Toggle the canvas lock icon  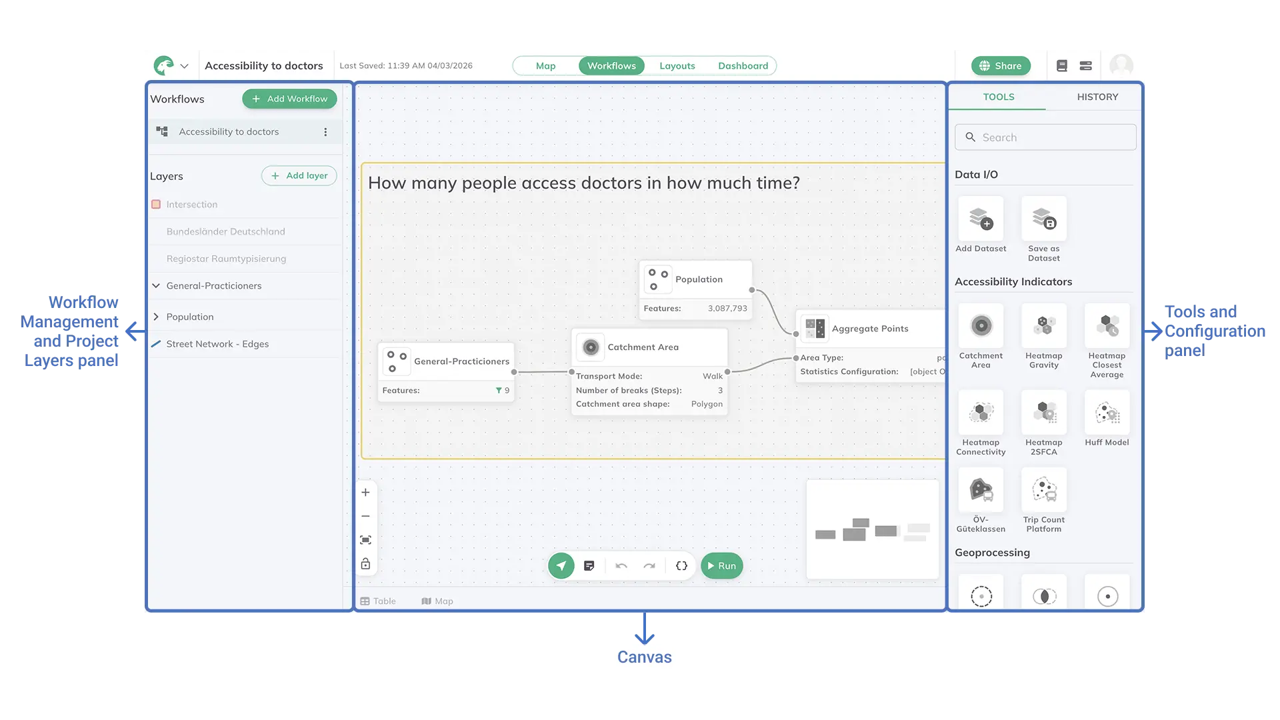click(x=365, y=563)
